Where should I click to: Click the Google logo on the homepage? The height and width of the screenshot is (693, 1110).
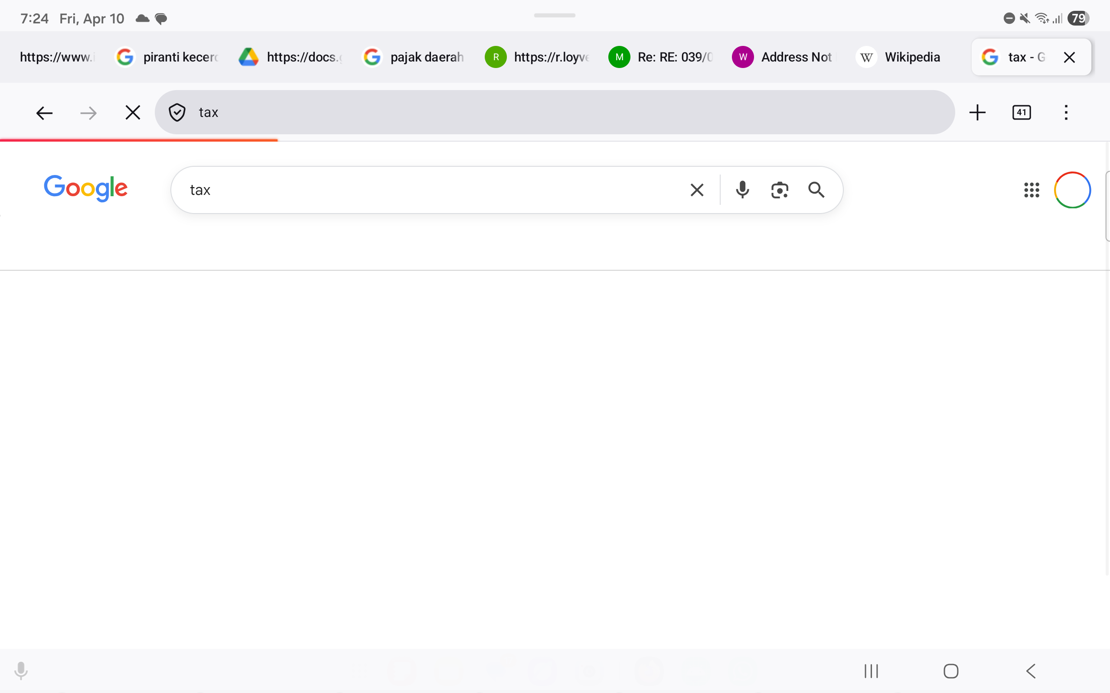coord(86,188)
